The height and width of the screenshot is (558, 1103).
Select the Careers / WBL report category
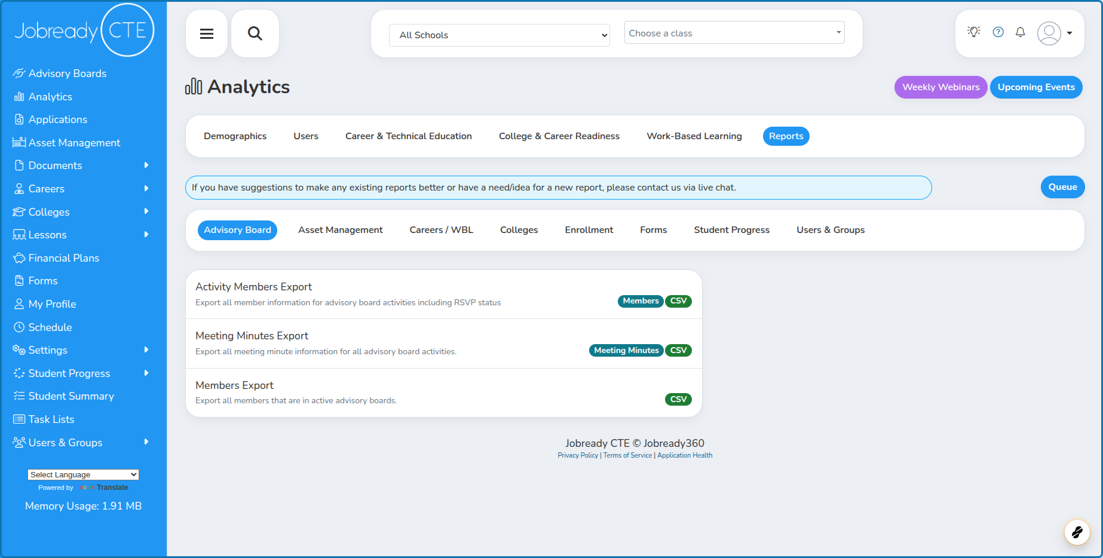pos(442,230)
